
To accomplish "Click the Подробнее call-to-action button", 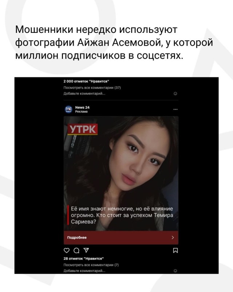I will coord(121,238).
